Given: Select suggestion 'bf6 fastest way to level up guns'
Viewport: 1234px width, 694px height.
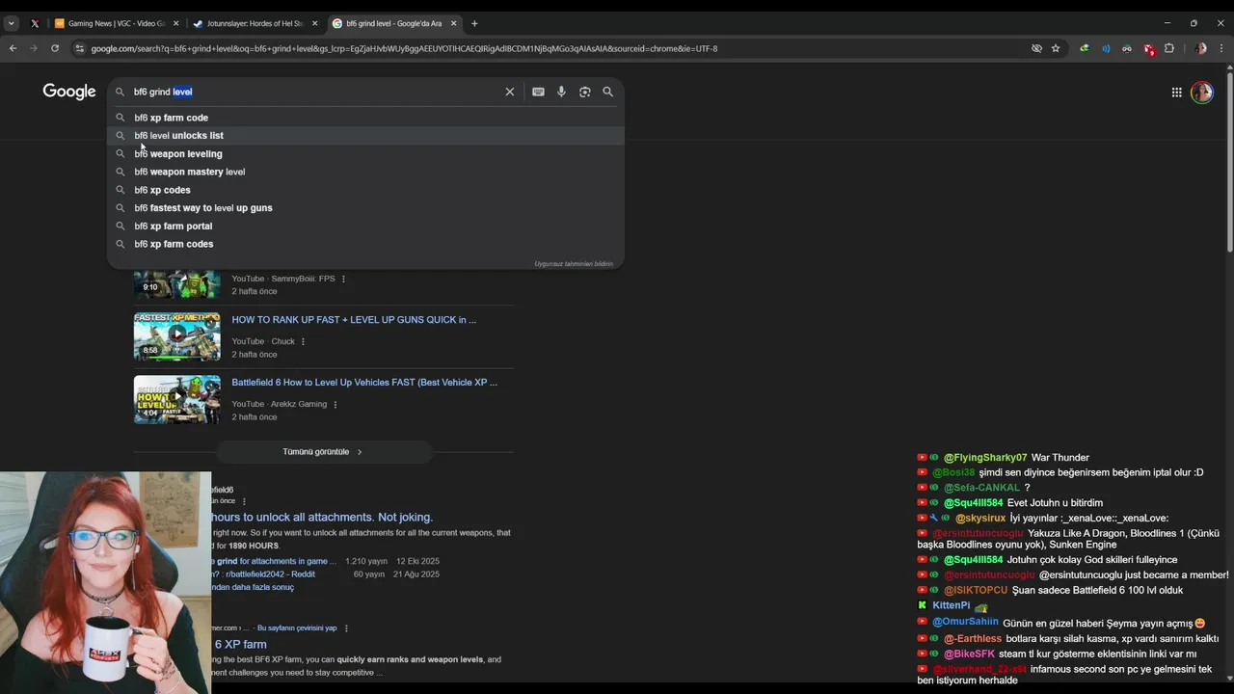Looking at the screenshot, I should pyautogui.click(x=365, y=208).
